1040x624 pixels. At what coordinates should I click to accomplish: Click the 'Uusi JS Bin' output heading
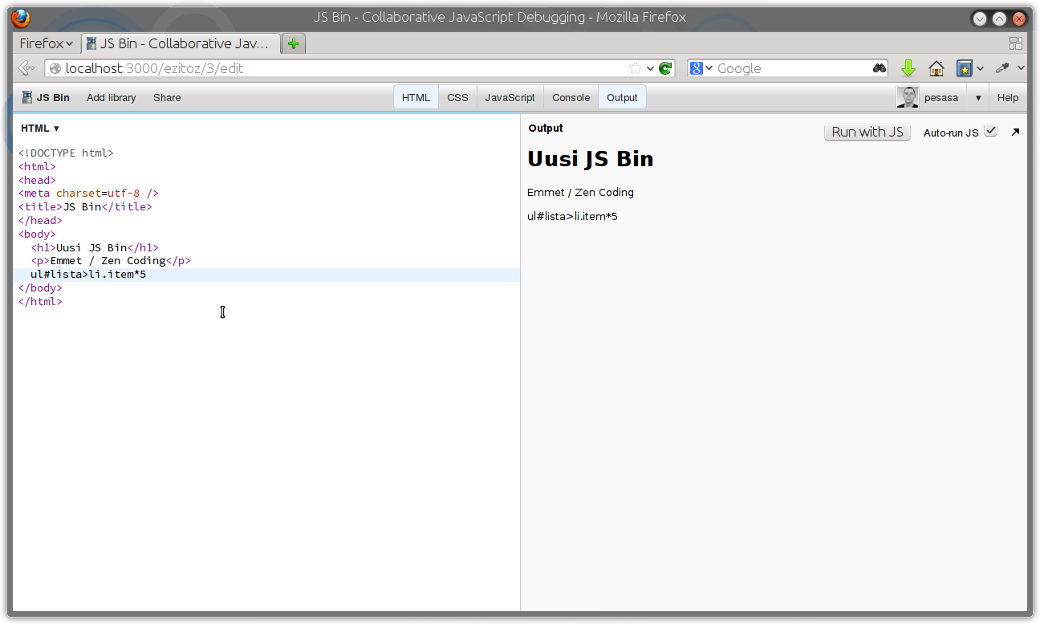pyautogui.click(x=590, y=159)
